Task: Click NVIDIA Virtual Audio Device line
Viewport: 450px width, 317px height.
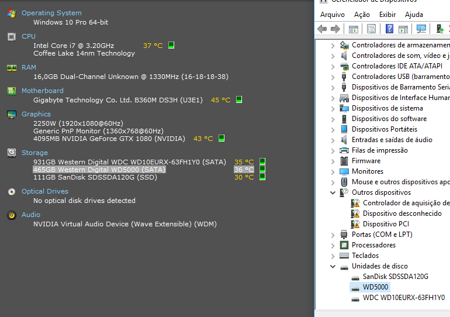Action: tap(125, 224)
